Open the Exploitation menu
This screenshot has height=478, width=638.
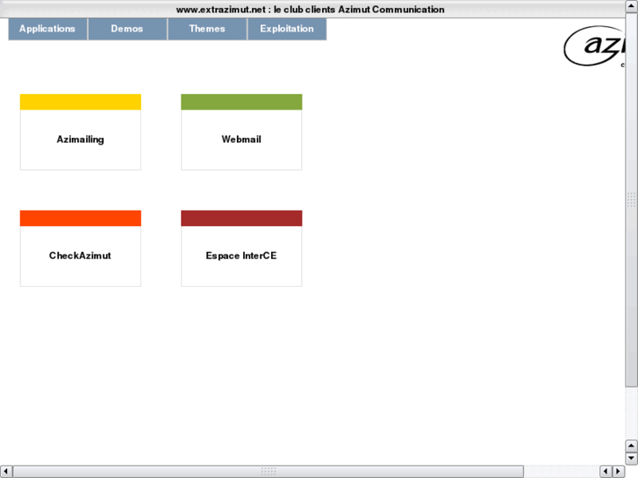pyautogui.click(x=287, y=29)
